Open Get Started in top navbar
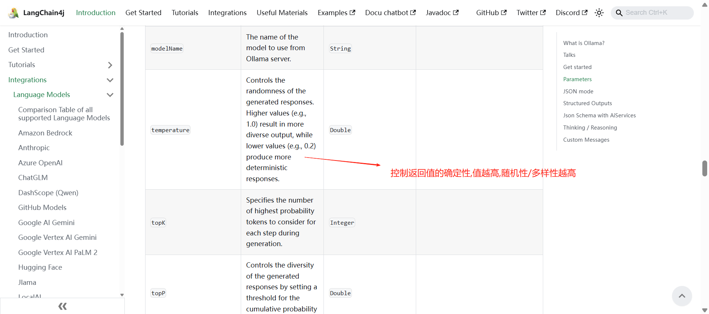 [x=143, y=13]
